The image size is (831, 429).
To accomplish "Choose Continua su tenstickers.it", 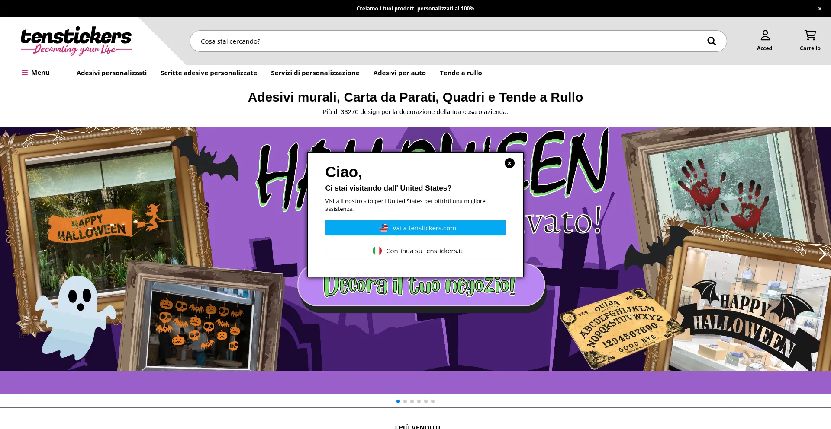I will [415, 251].
